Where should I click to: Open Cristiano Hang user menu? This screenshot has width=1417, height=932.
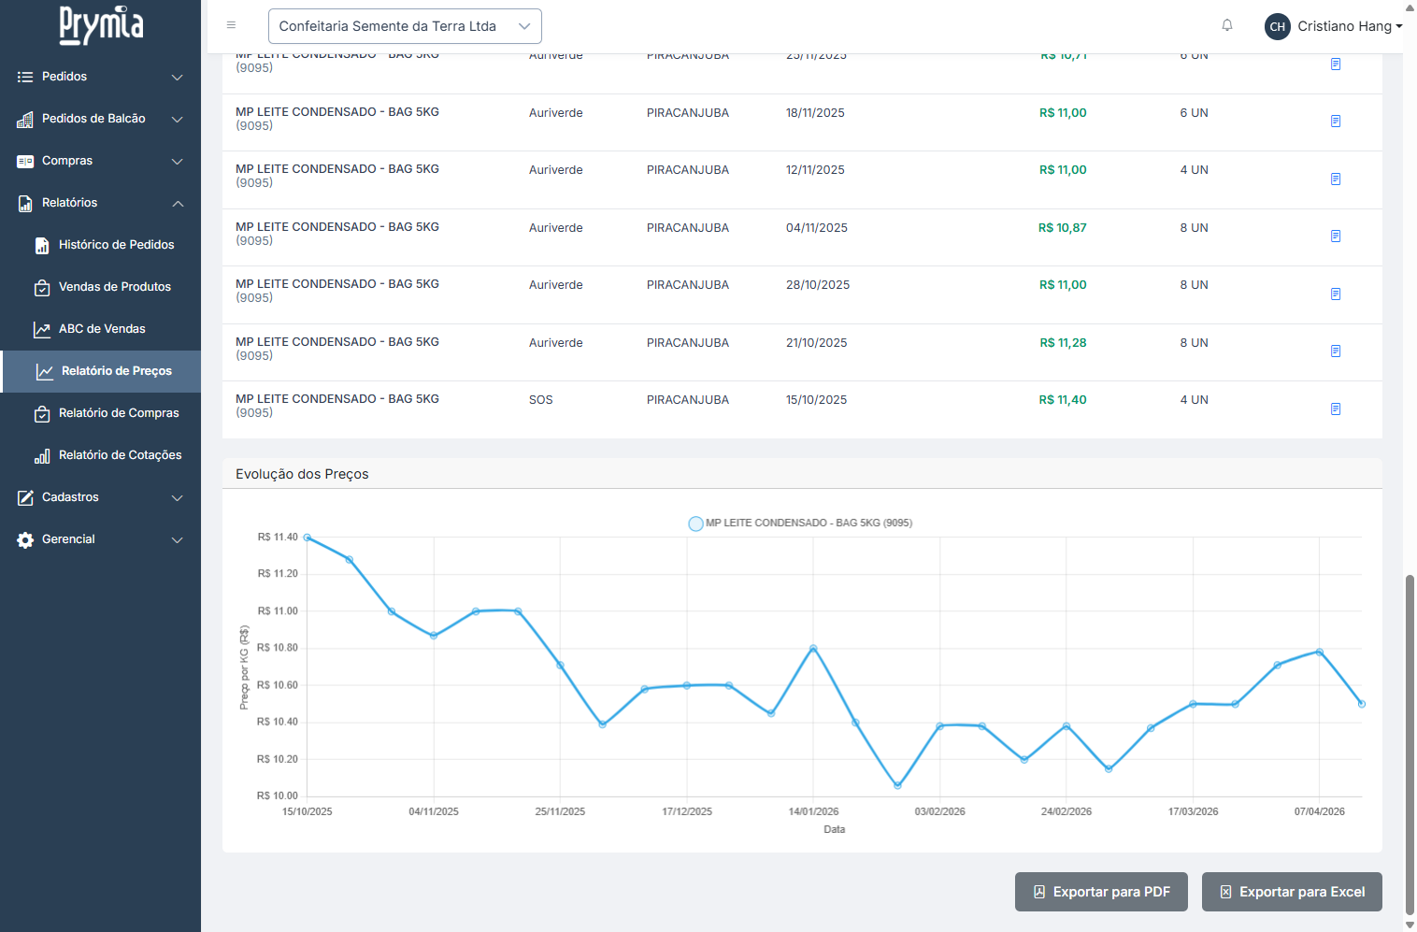click(1349, 26)
